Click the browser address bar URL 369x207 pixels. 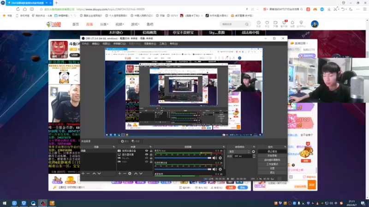(110, 9)
